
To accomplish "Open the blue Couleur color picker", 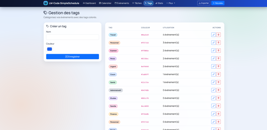I will point(50,49).
